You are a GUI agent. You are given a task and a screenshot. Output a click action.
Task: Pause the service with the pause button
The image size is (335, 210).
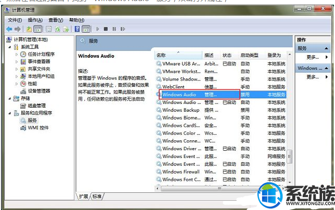(x=114, y=29)
